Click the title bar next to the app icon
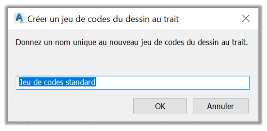The width and height of the screenshot is (267, 131). tap(209, 18)
